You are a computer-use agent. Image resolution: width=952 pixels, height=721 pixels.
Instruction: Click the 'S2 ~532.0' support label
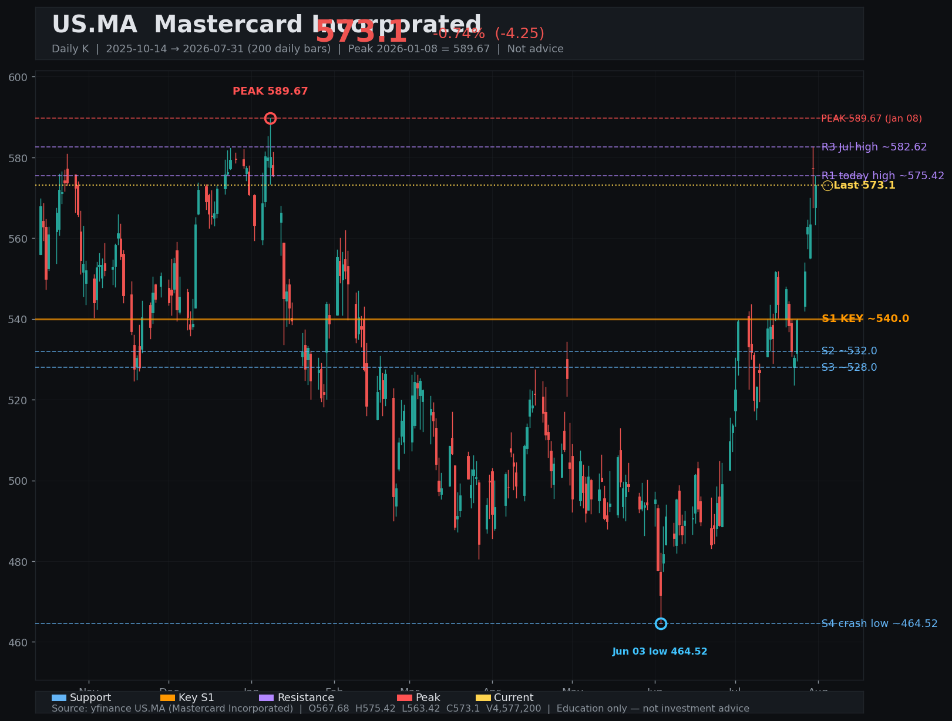pos(849,351)
